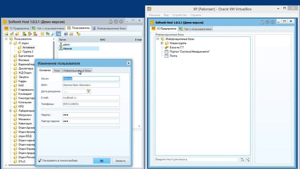Click the highlighted blue toolbar toggle icon

point(59,34)
